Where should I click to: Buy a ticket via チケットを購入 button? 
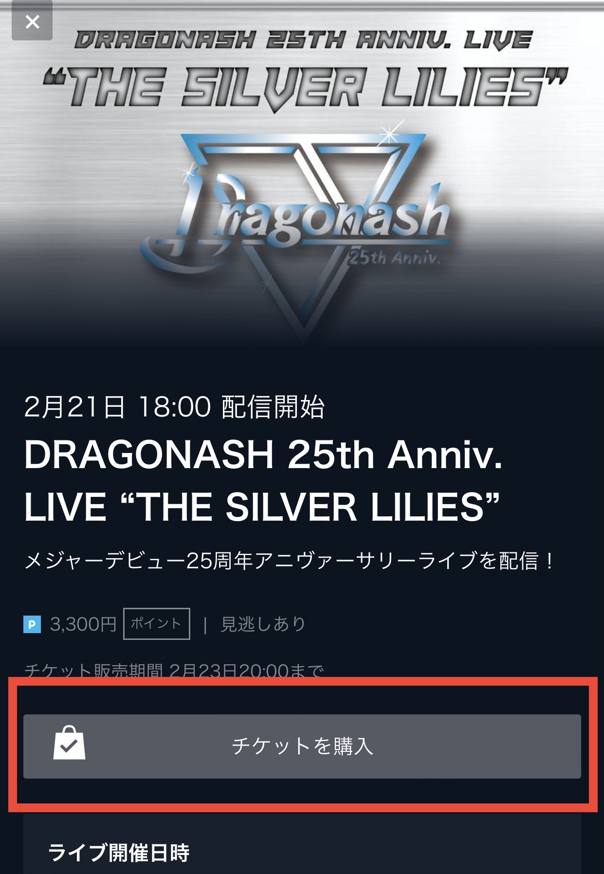tap(302, 746)
